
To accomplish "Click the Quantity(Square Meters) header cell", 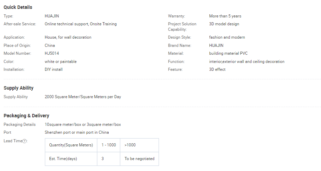I will pos(71,145).
